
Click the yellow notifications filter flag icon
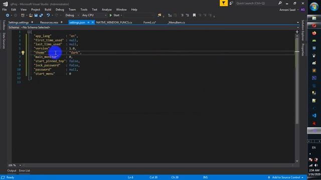[224, 3]
